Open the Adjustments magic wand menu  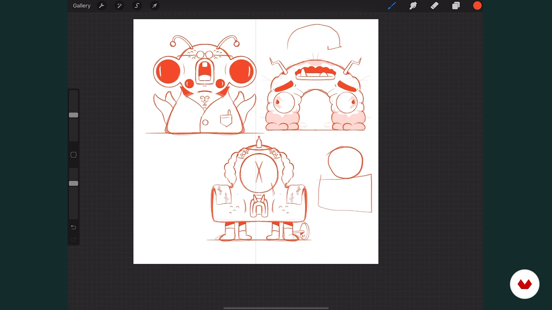[119, 6]
